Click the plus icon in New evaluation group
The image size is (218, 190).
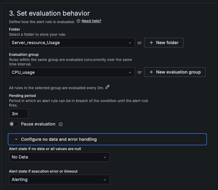[151, 72]
